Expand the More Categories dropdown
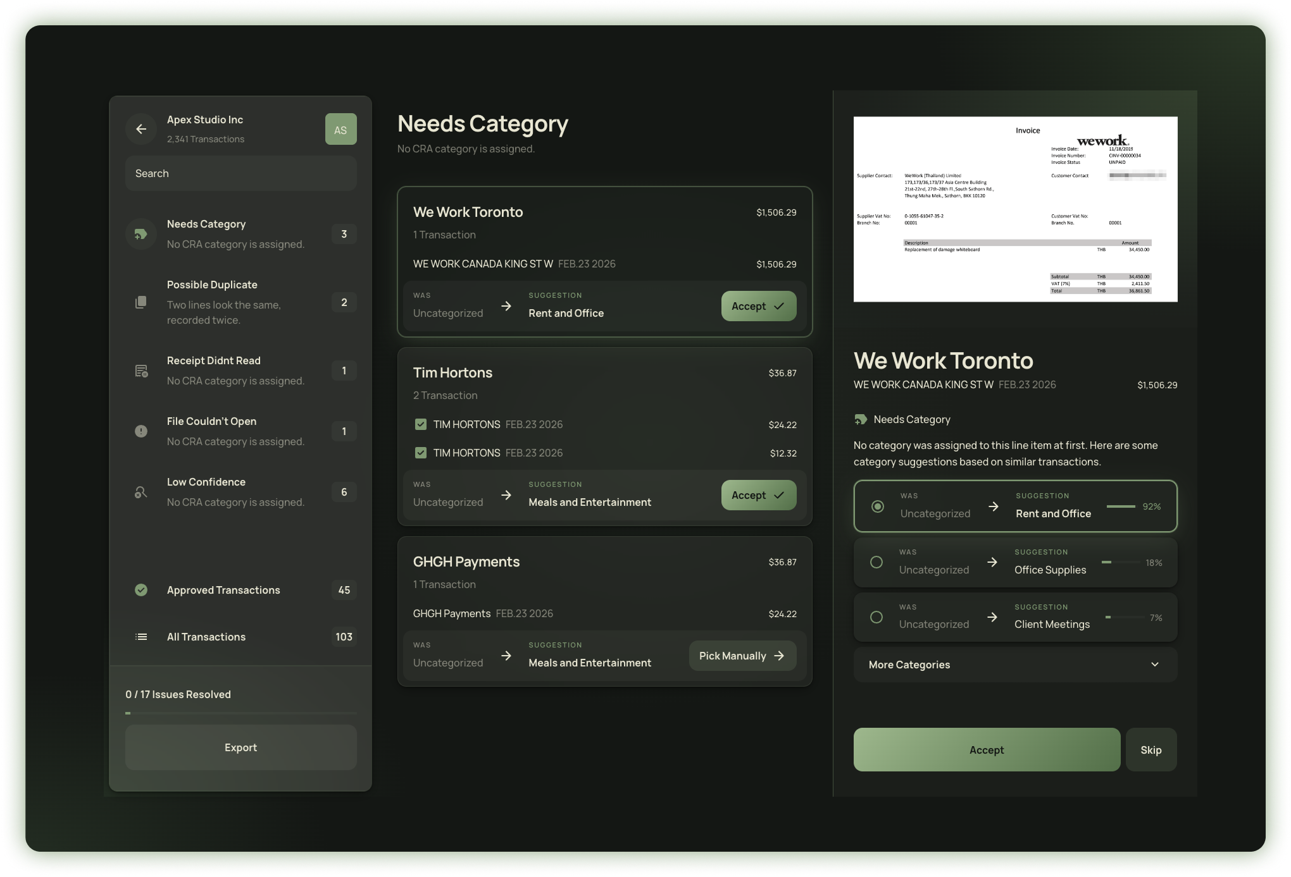This screenshot has width=1291, height=877. pyautogui.click(x=1015, y=665)
